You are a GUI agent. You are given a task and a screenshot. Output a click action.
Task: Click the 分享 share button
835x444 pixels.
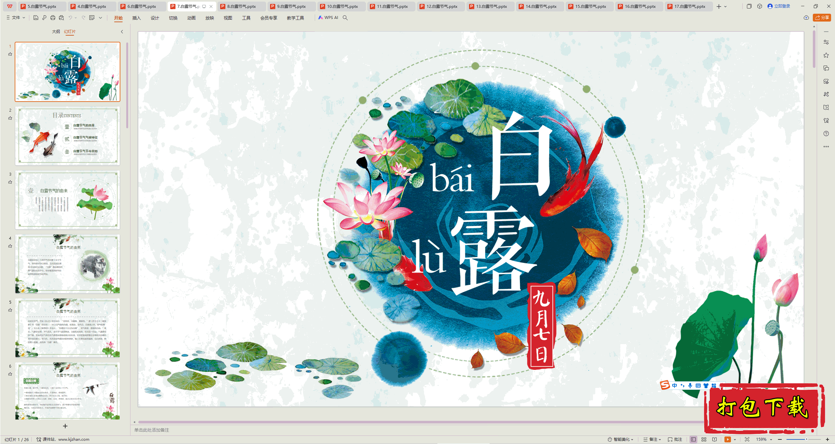tap(822, 18)
